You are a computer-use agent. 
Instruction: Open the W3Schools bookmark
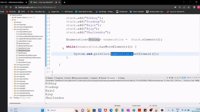pyautogui.click(x=67, y=12)
